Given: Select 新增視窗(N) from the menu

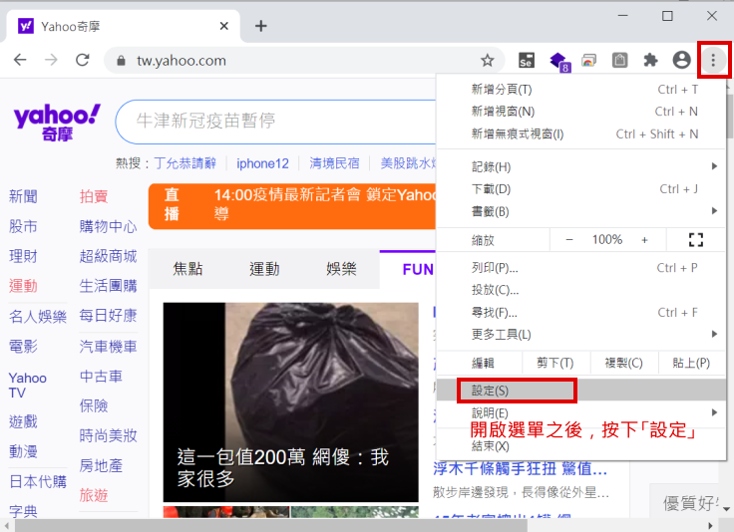Looking at the screenshot, I should tap(581, 112).
